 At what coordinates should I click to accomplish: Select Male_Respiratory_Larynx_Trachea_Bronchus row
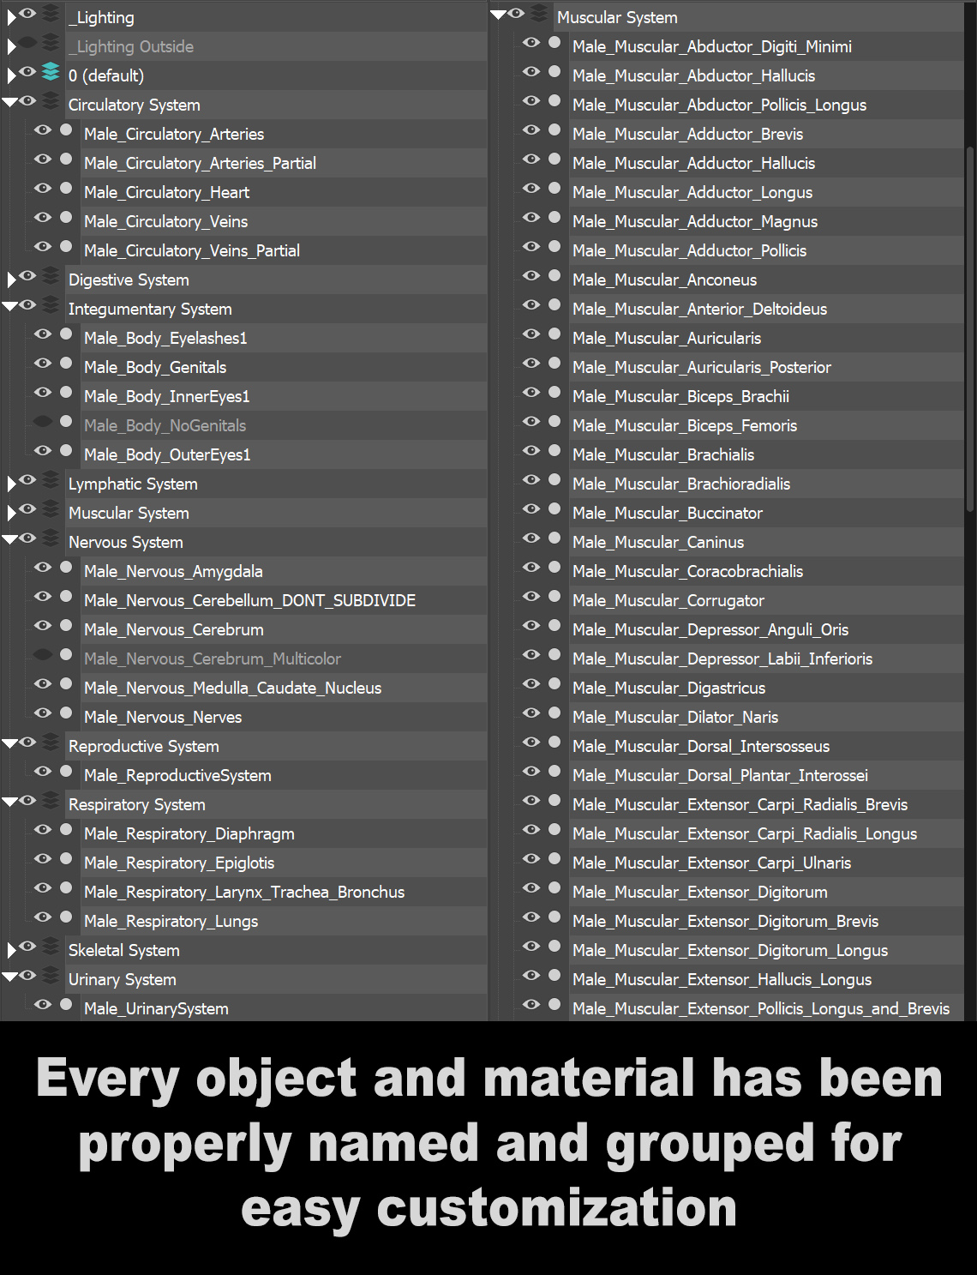pyautogui.click(x=285, y=892)
